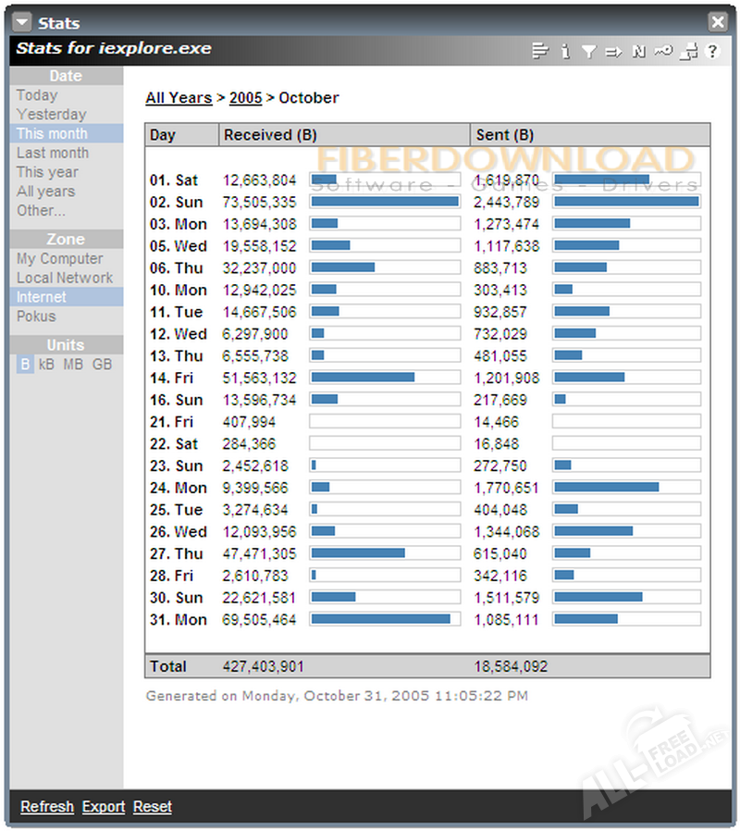The image size is (740, 831).
Task: Choose the Local Network zone
Action: [65, 278]
